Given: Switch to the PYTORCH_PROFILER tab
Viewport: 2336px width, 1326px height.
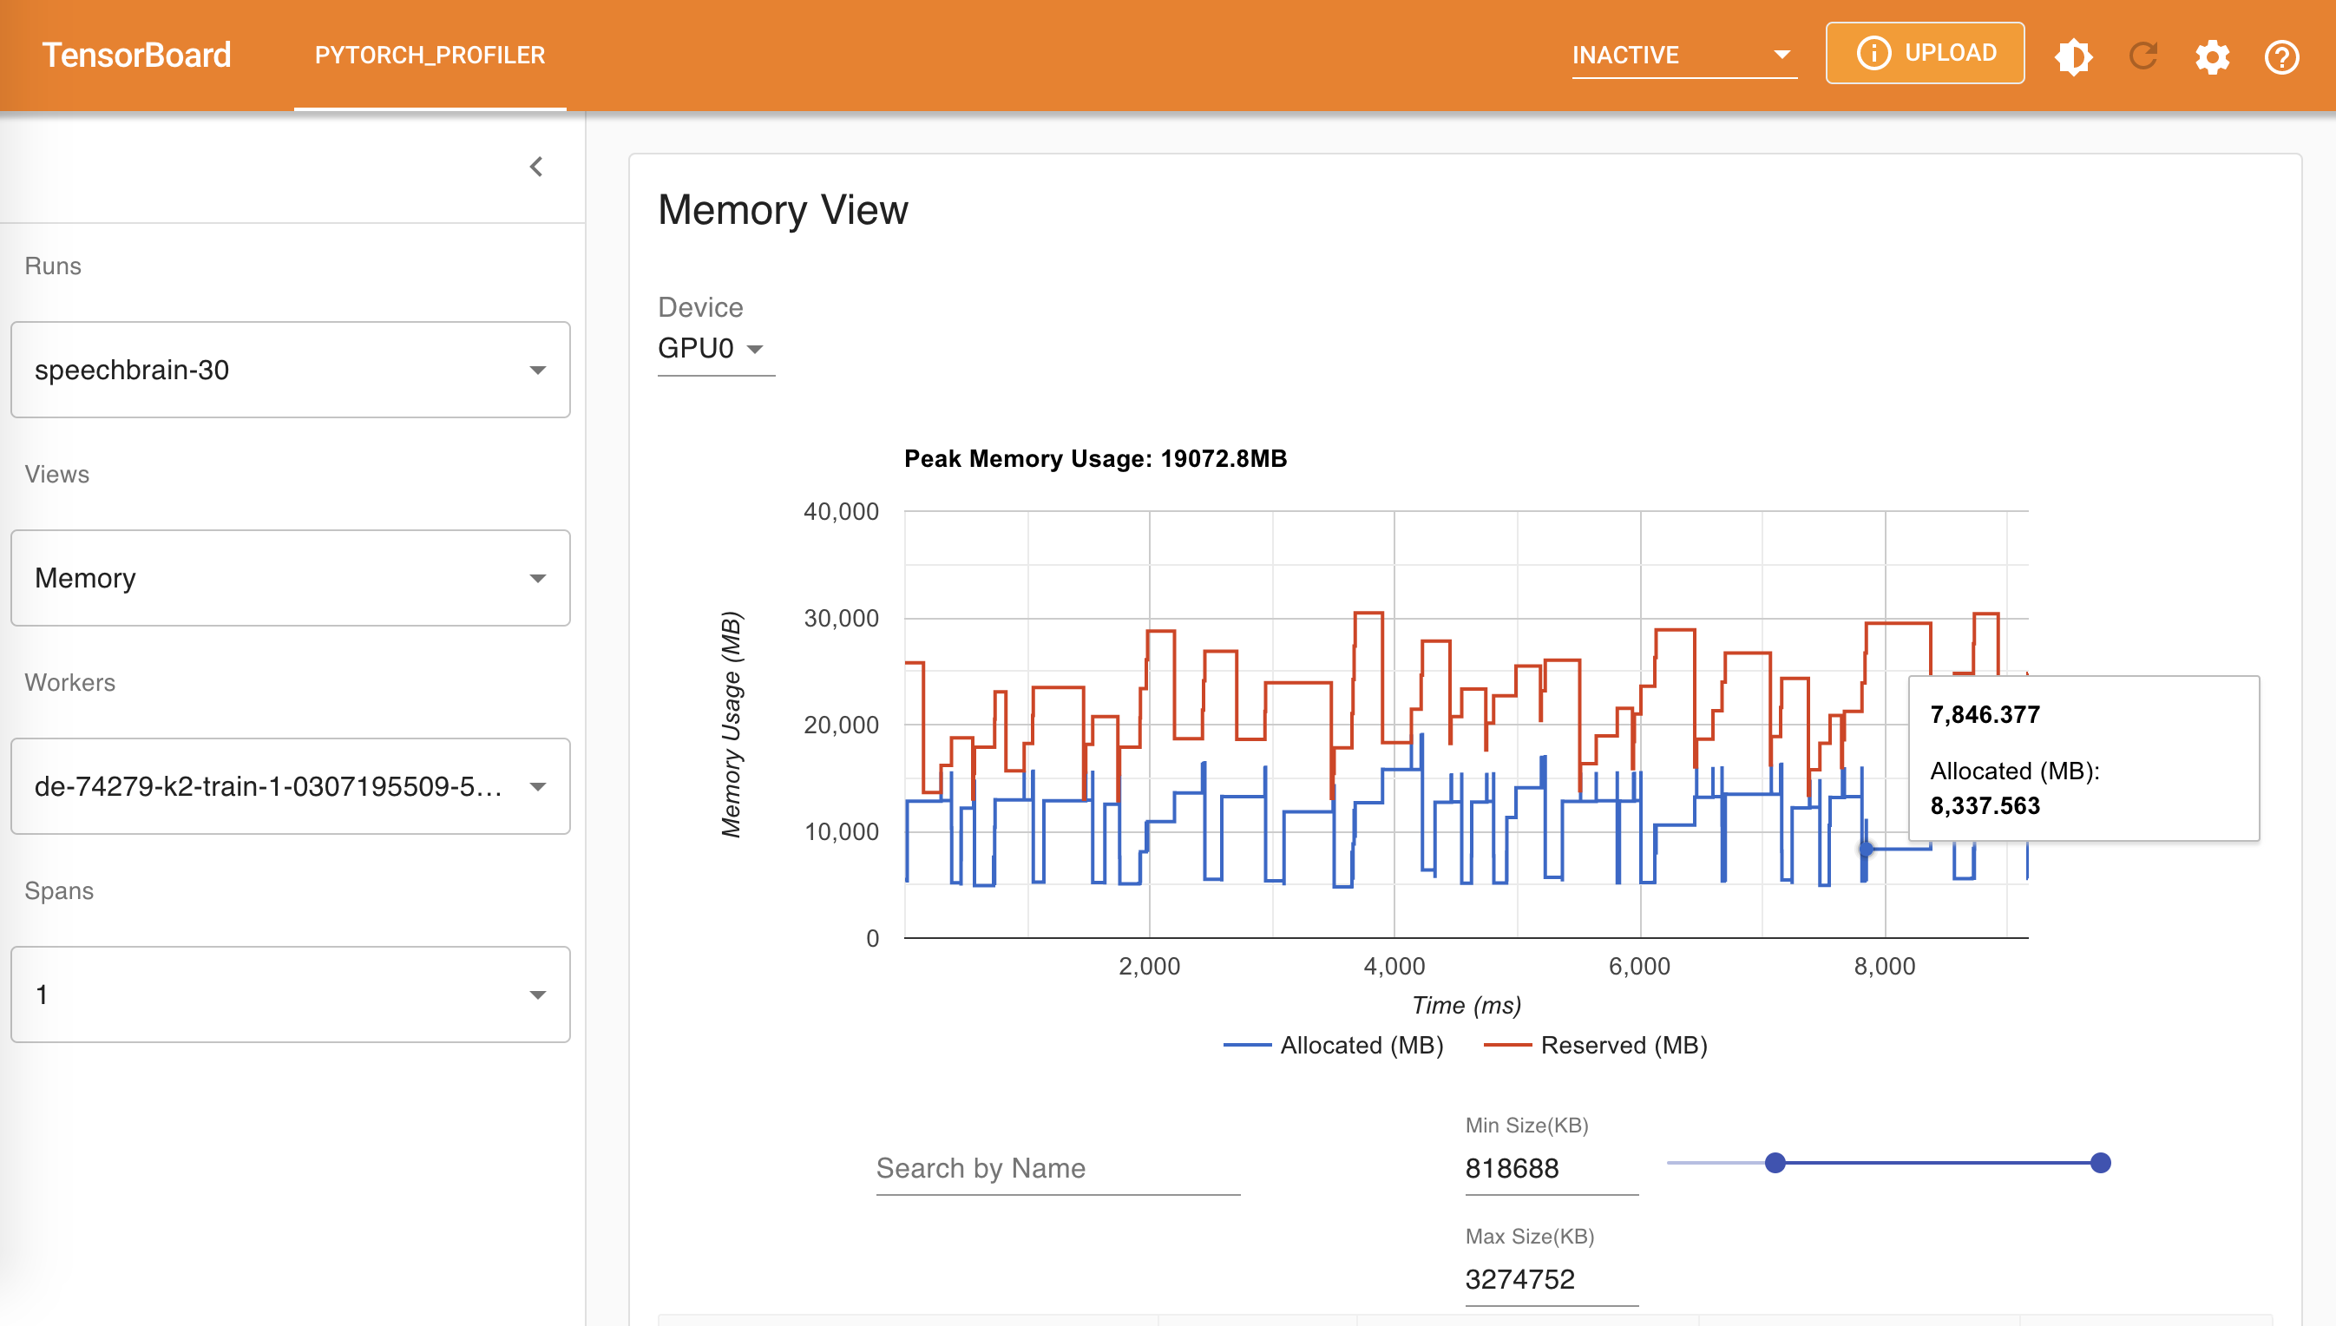Looking at the screenshot, I should pyautogui.click(x=430, y=55).
